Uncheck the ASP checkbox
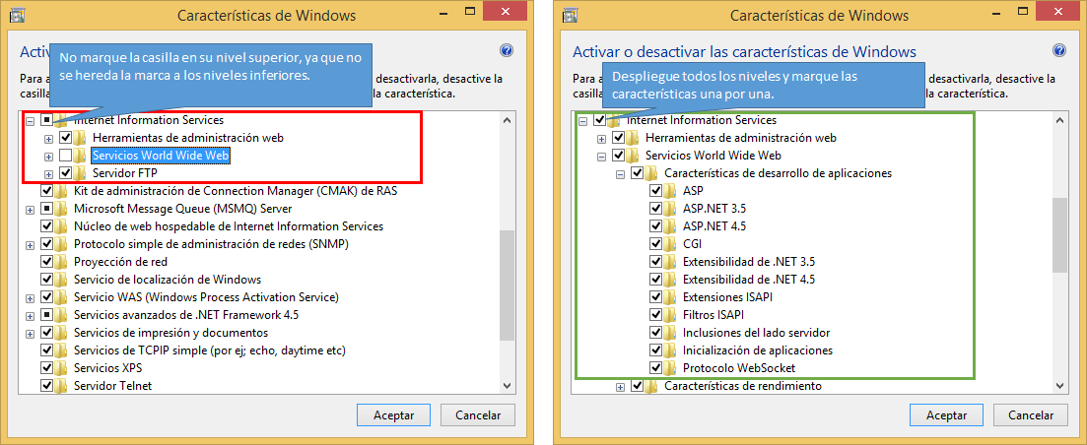This screenshot has width=1087, height=445. coord(655,190)
